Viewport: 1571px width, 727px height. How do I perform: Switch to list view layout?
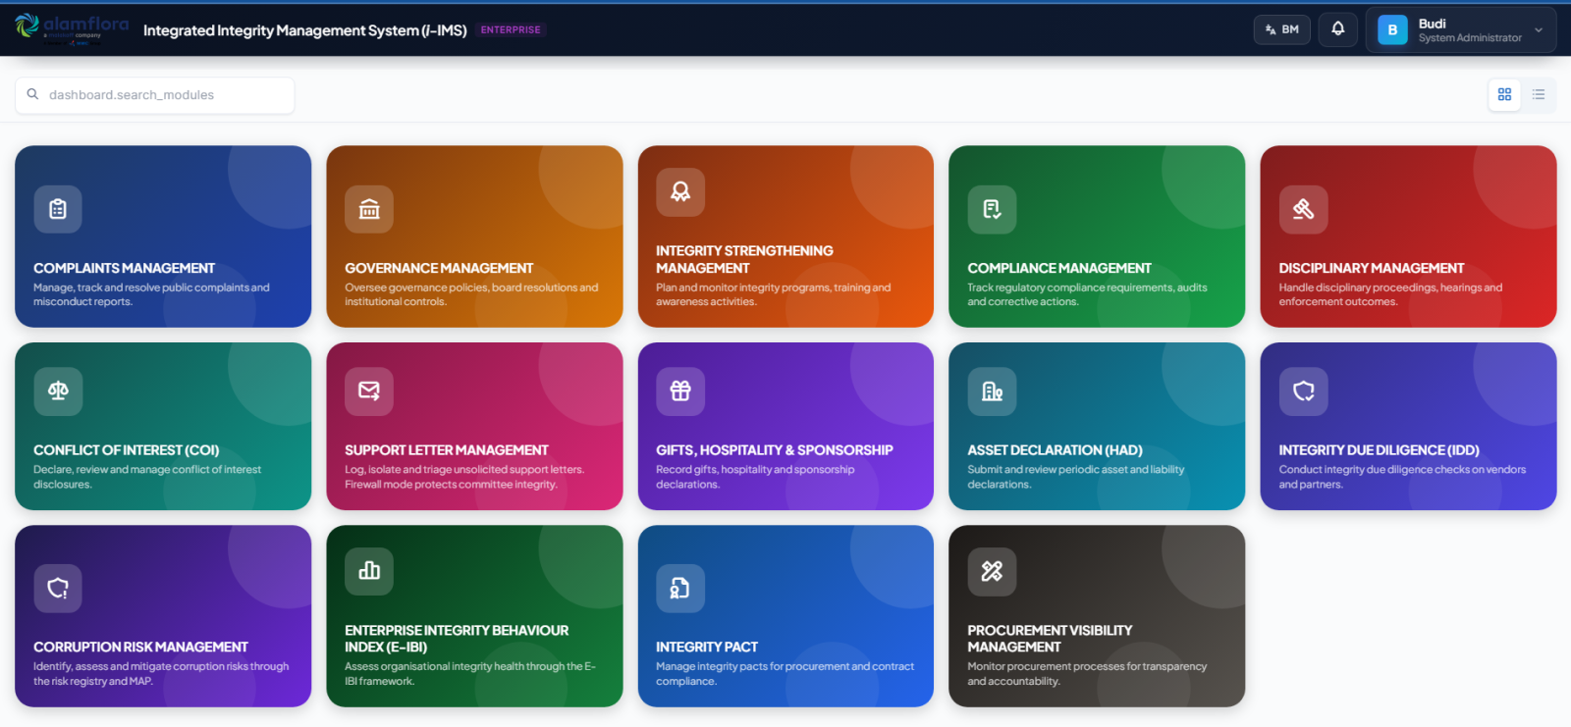[1539, 95]
